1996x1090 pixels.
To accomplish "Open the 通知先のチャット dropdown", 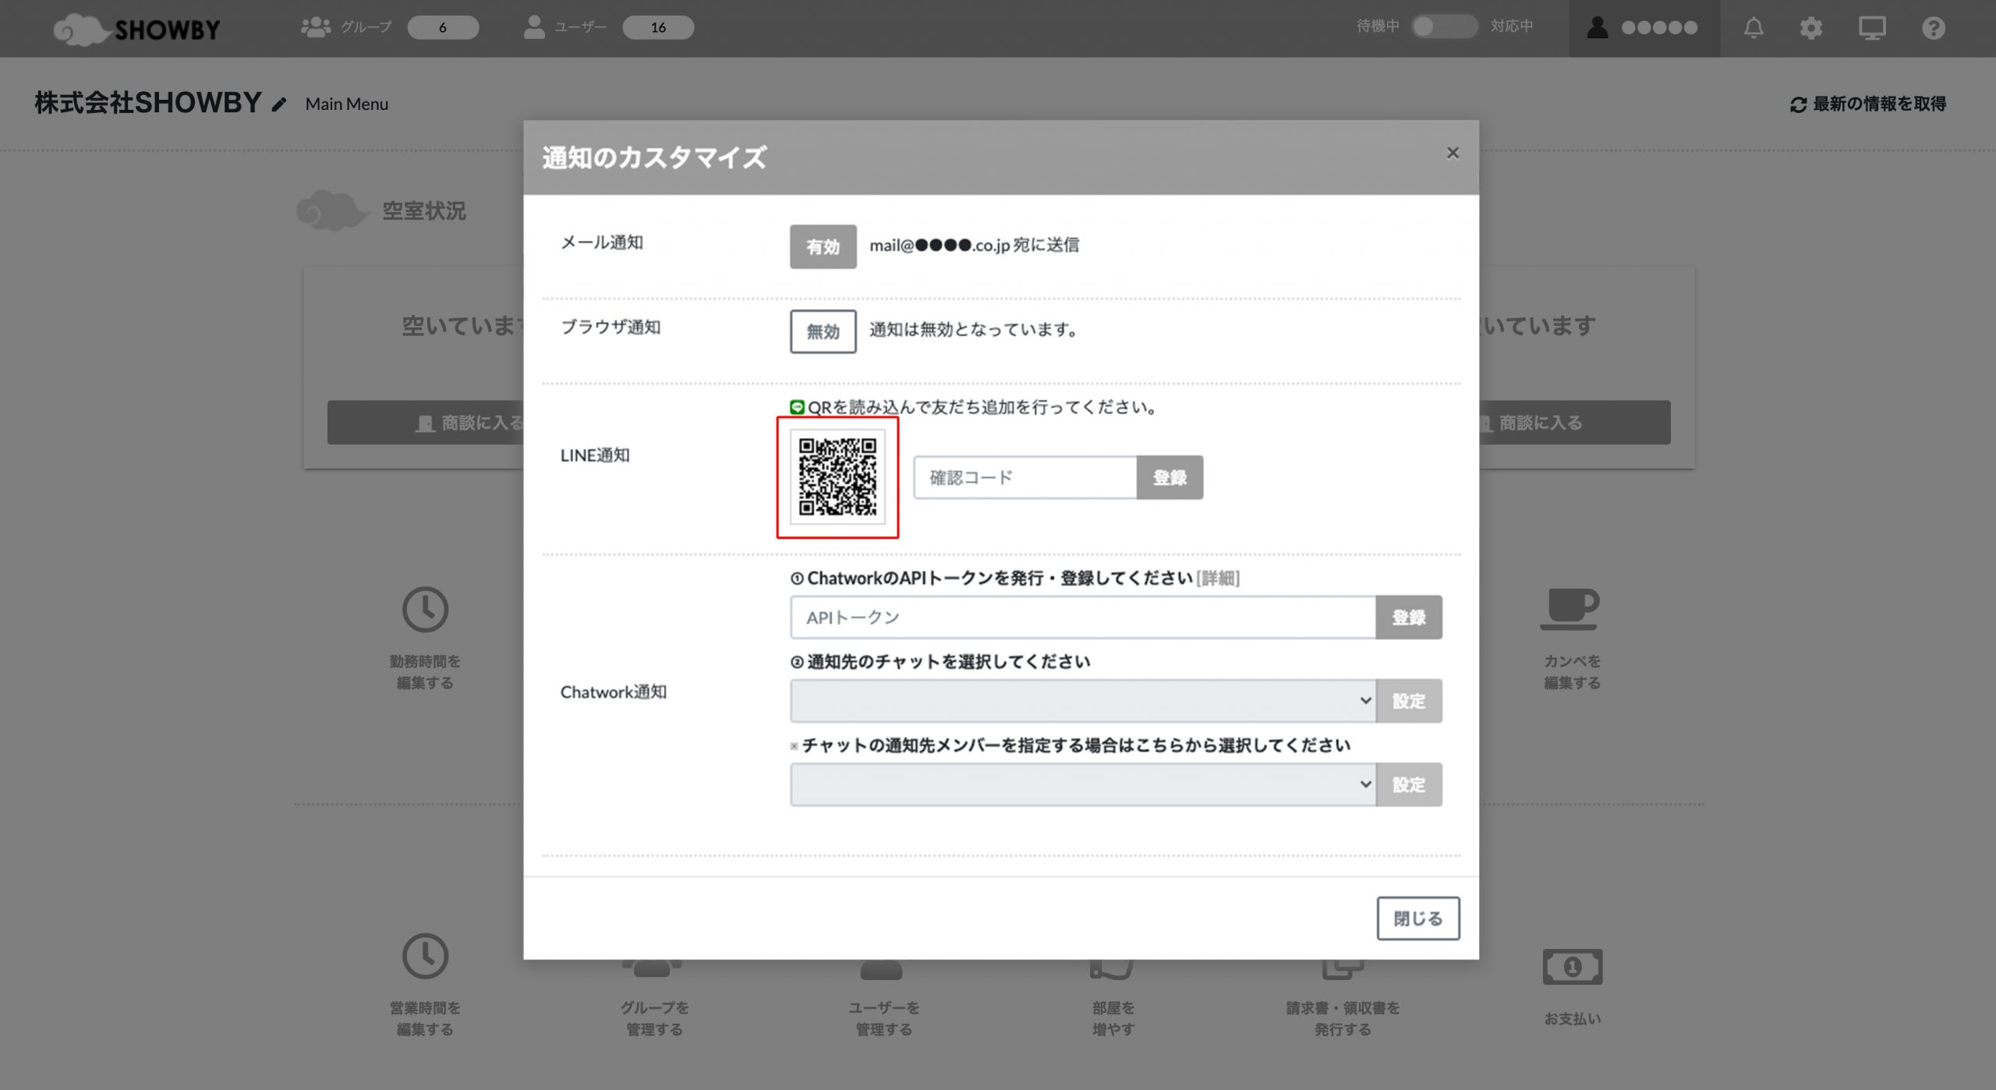I will (x=1083, y=701).
